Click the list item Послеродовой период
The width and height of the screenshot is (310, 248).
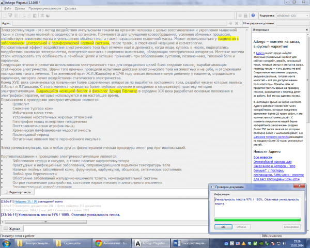[x=31, y=135]
